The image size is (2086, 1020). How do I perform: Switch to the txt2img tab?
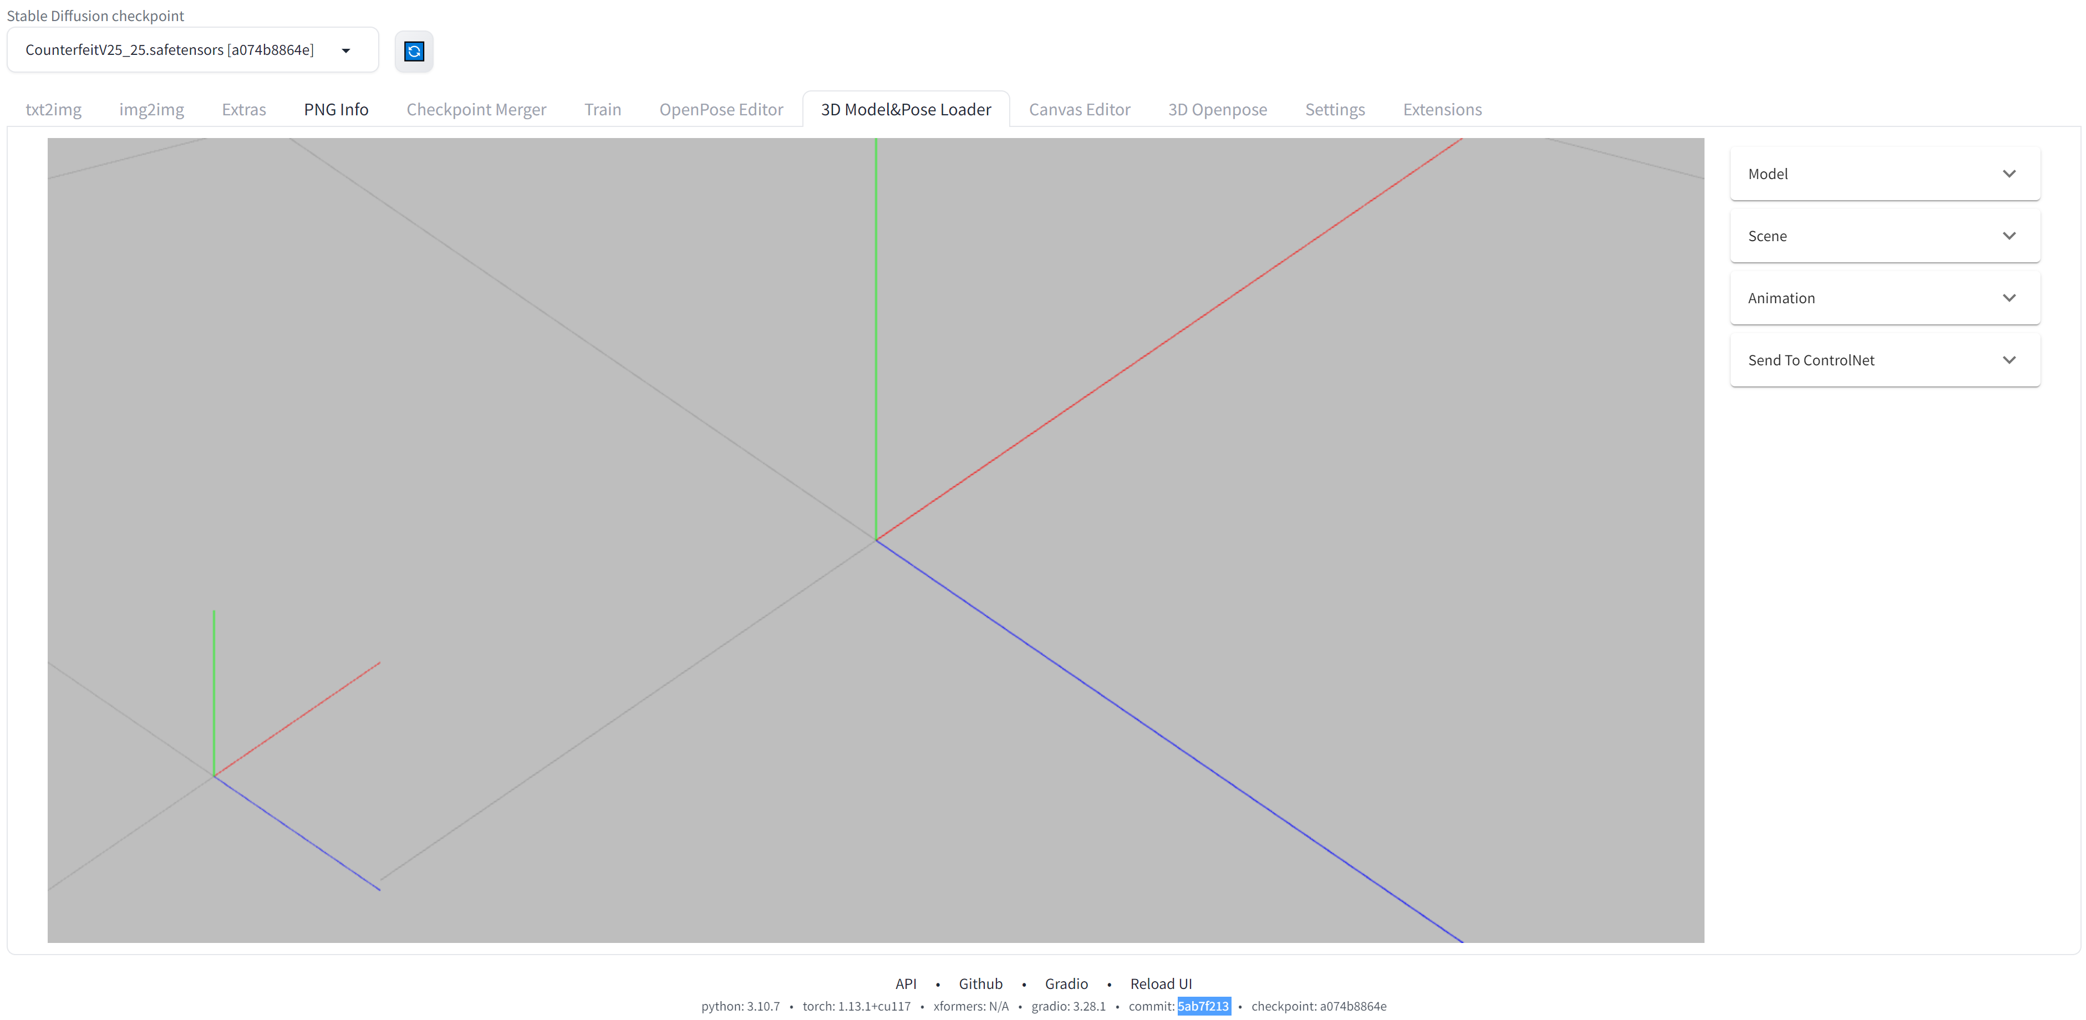pyautogui.click(x=53, y=109)
